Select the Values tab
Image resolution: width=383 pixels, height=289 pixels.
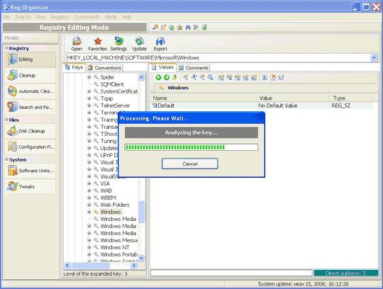(x=163, y=67)
